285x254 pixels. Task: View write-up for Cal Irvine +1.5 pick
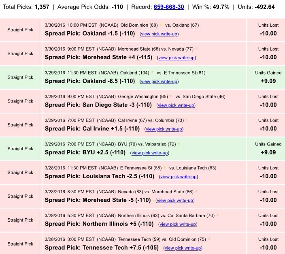pyautogui.click(x=164, y=129)
